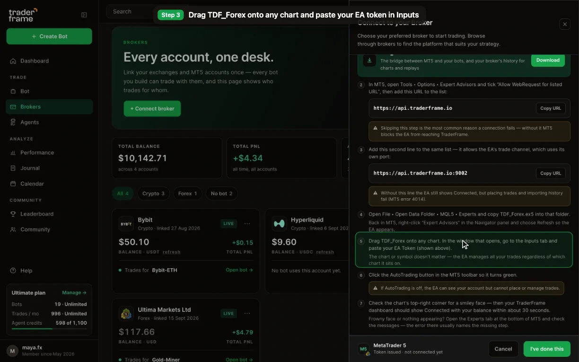This screenshot has height=362, width=579.
Task: Click the Calendar icon
Action: pyautogui.click(x=13, y=184)
